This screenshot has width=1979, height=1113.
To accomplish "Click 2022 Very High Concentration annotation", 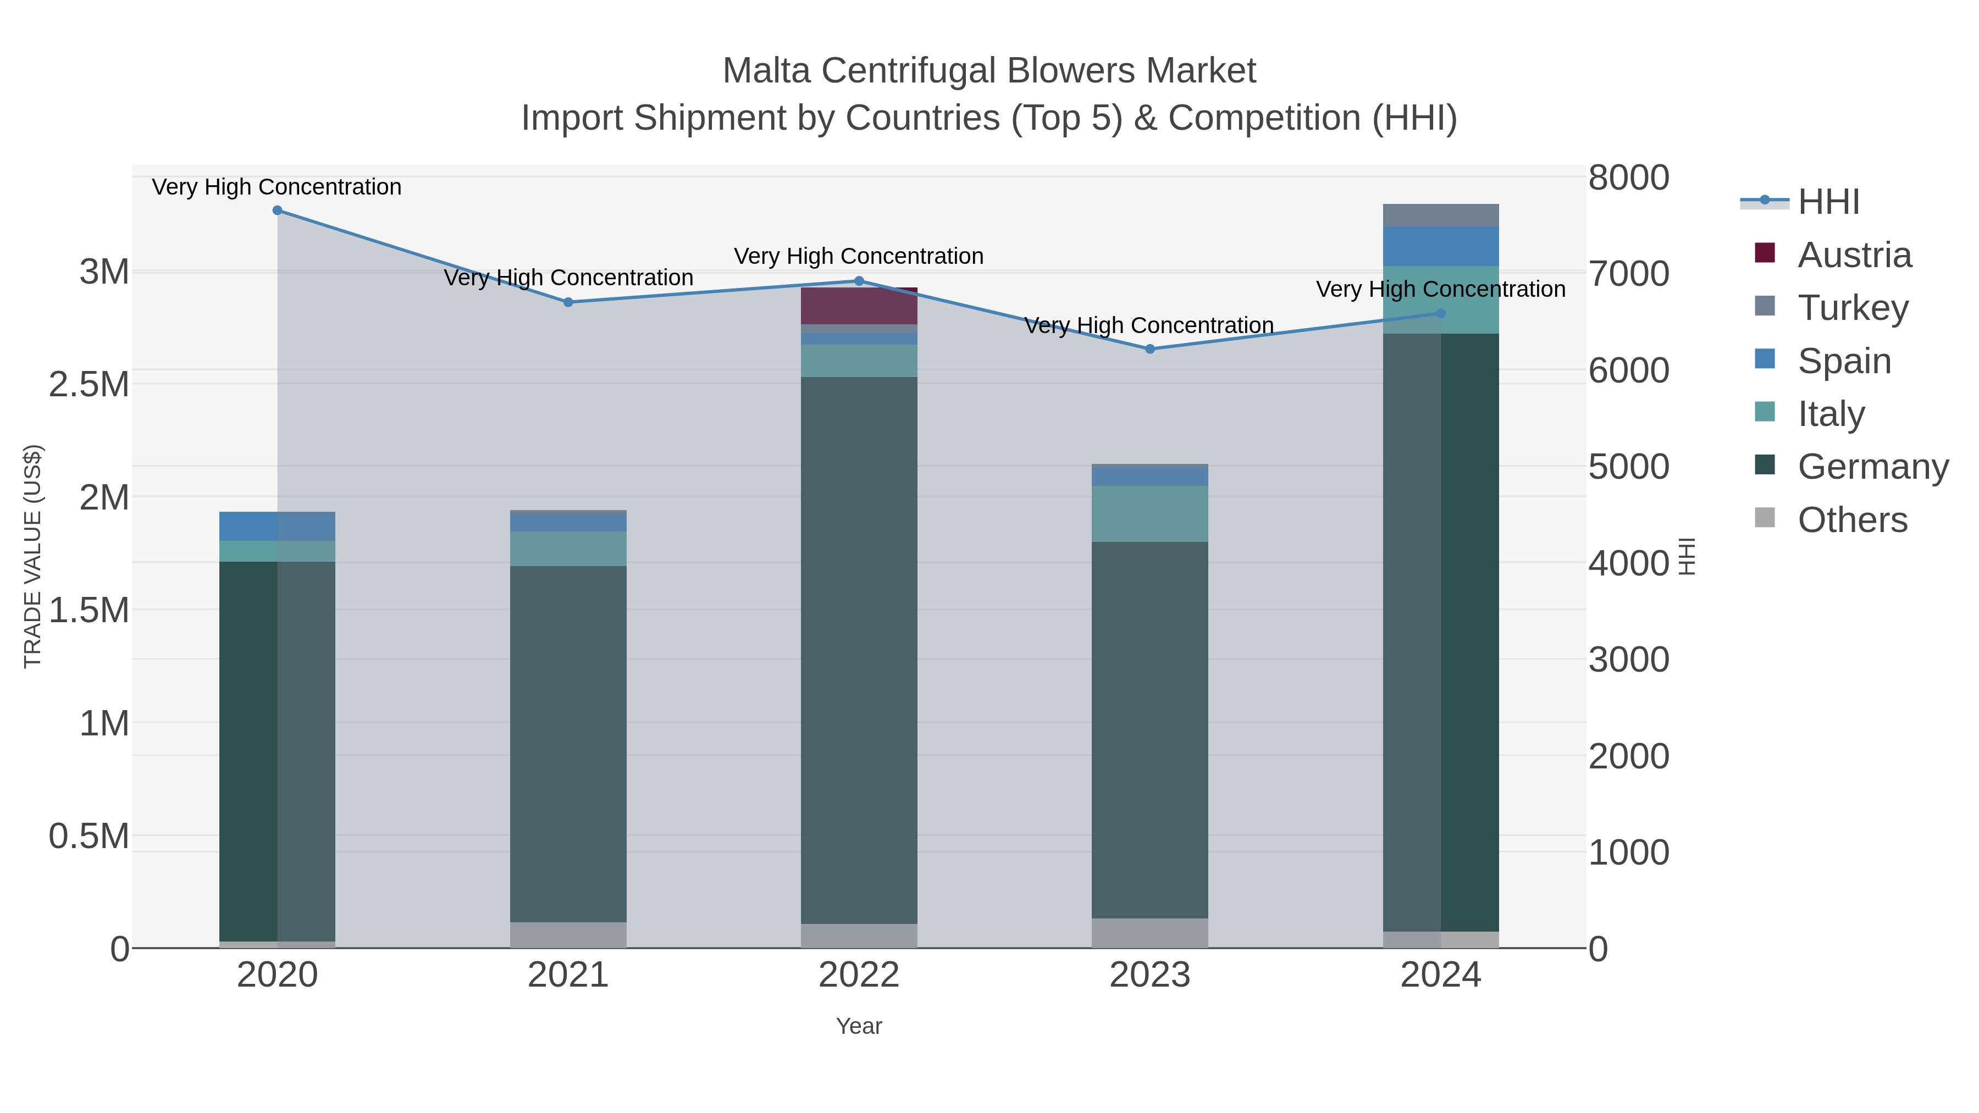I will pos(859,256).
